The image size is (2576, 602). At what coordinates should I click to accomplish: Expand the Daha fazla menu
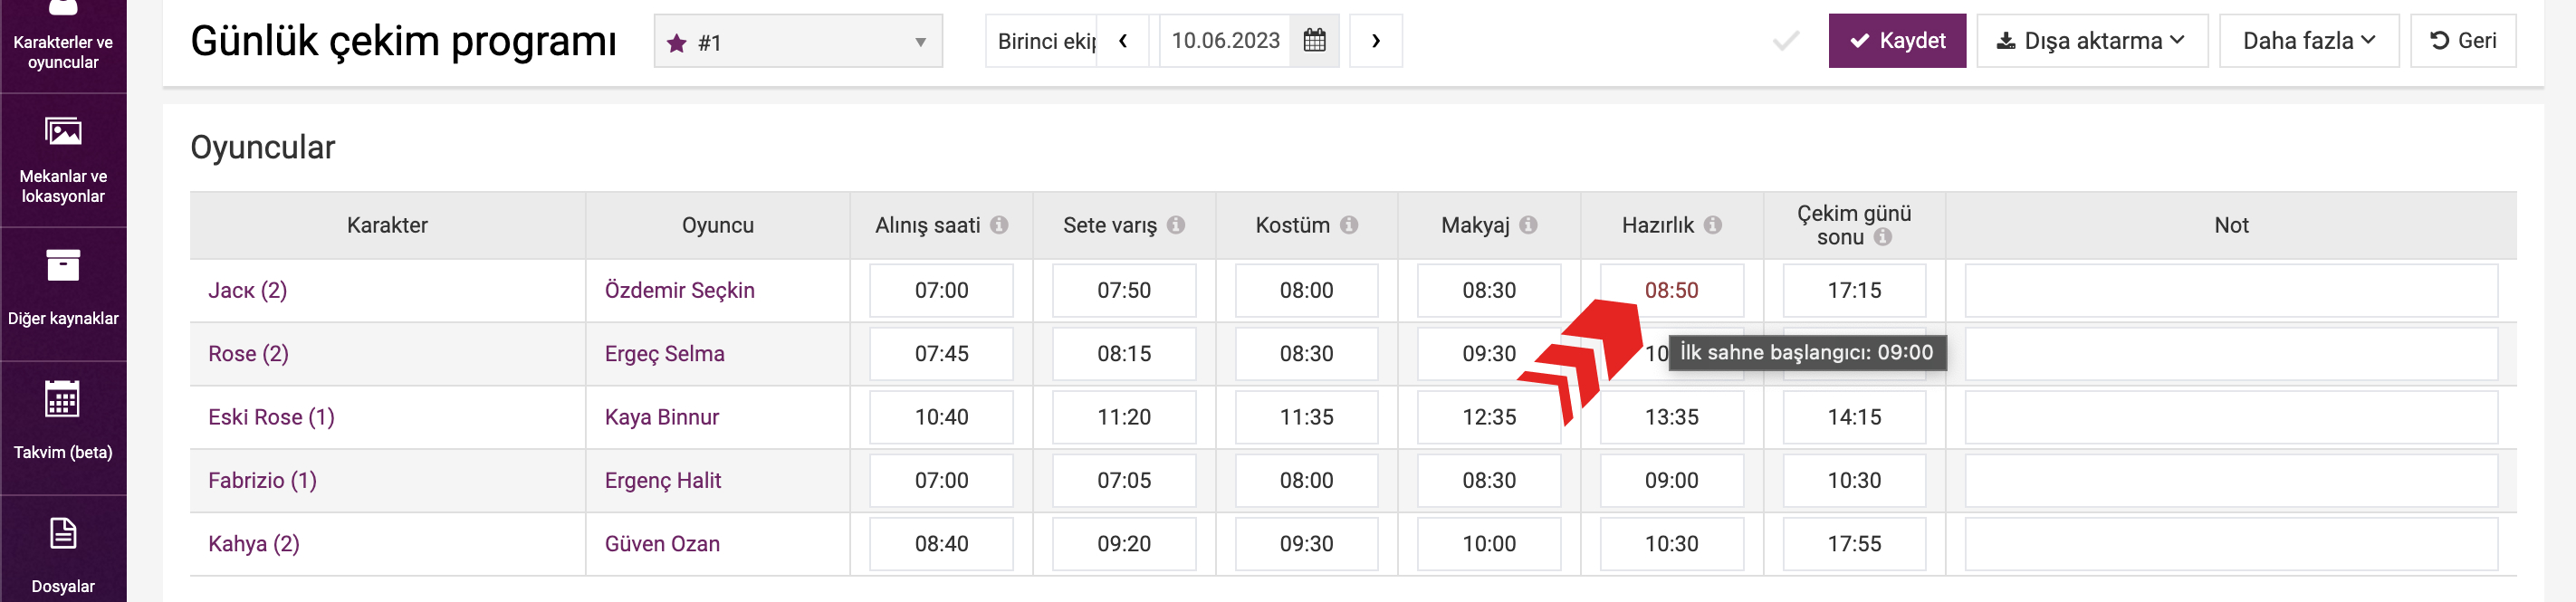pos(2308,41)
